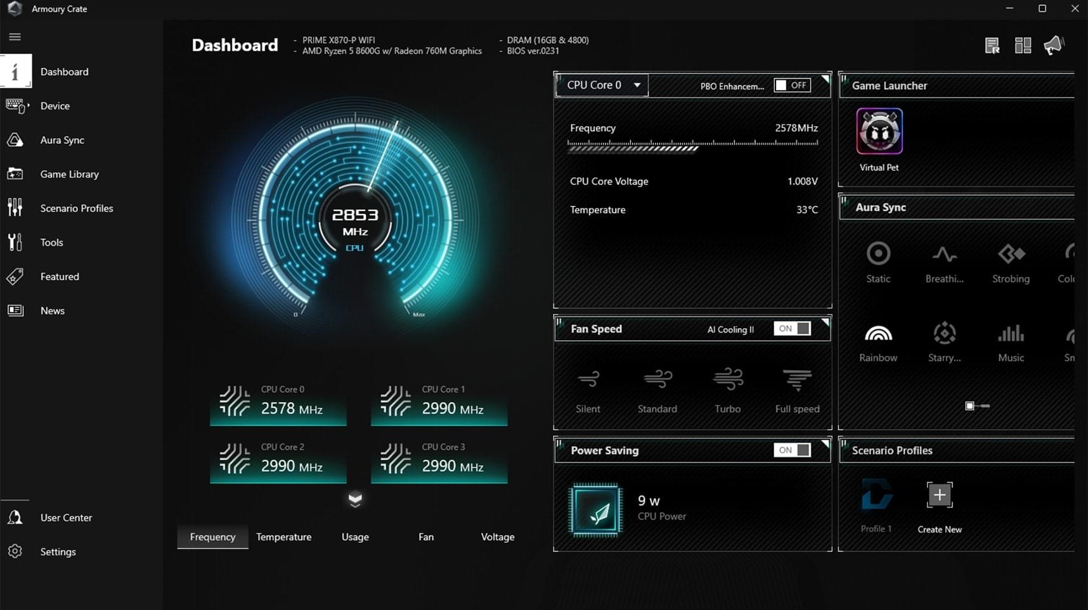Turn on the PBO Enhancement toggle
This screenshot has height=610, width=1088.
coord(792,86)
